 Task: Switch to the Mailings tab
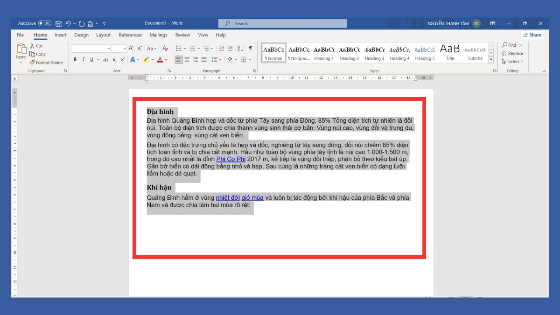coord(158,35)
